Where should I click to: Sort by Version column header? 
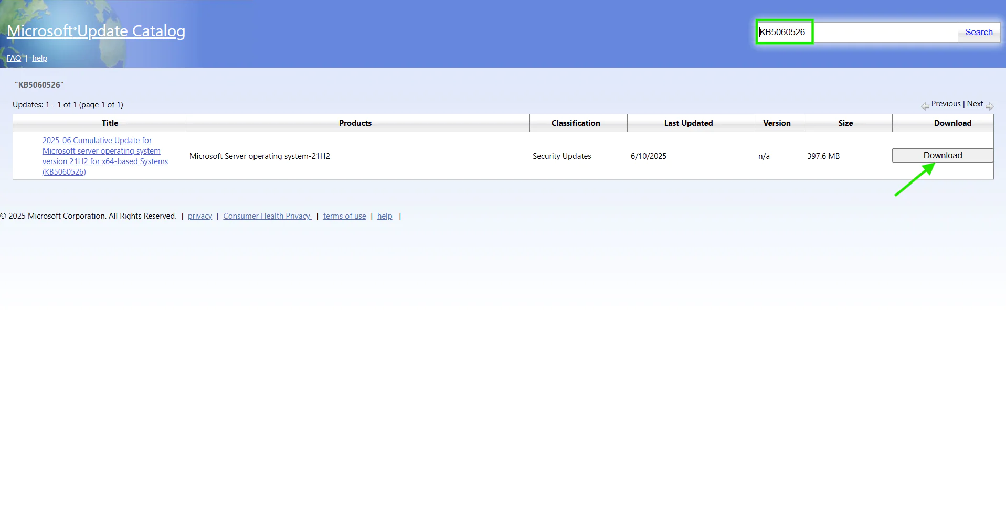click(777, 123)
